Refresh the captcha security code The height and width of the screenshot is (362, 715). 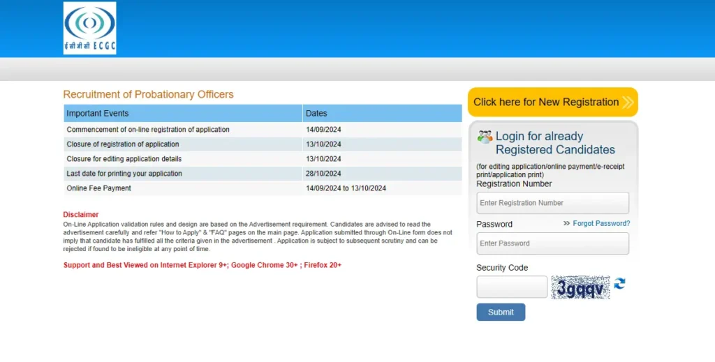tap(619, 284)
